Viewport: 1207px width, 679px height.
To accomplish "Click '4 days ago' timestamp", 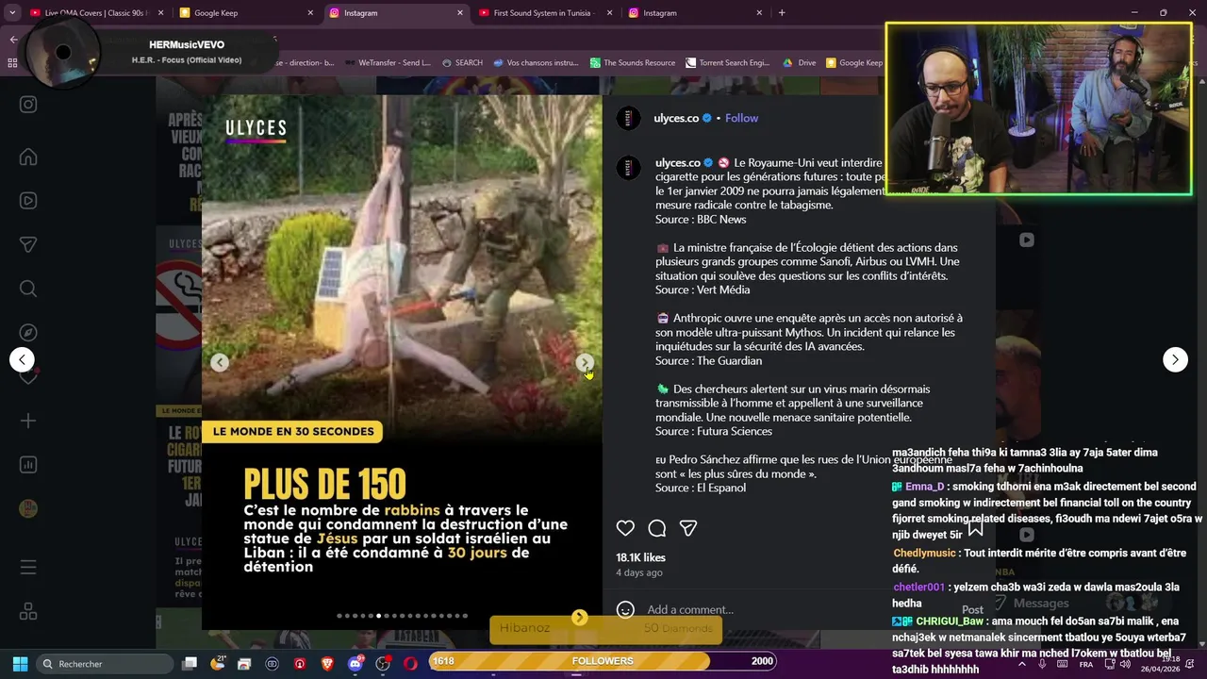I will (639, 572).
